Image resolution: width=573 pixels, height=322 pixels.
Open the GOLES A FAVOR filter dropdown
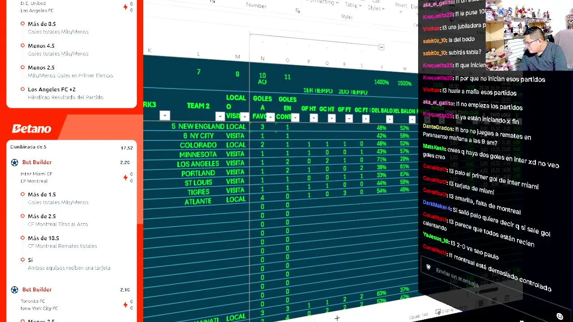270,117
